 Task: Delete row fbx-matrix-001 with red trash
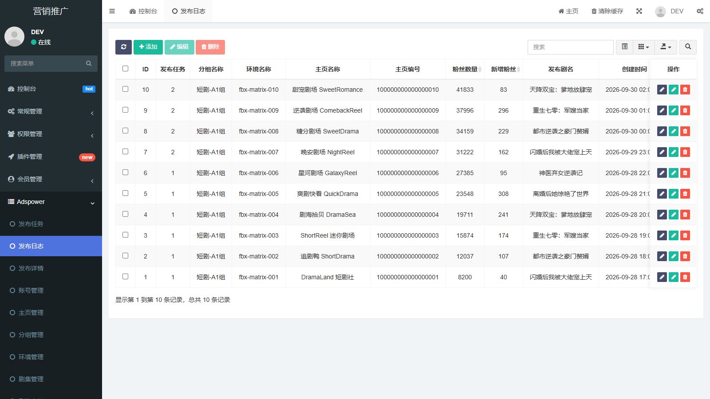(x=685, y=277)
